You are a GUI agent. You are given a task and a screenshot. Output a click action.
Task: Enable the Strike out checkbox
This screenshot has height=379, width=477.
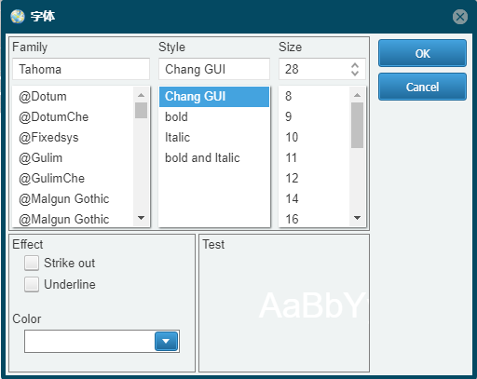coord(32,264)
